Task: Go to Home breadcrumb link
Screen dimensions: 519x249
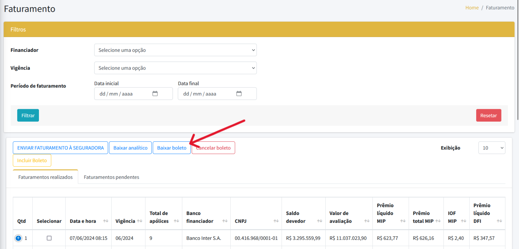Action: [472, 8]
